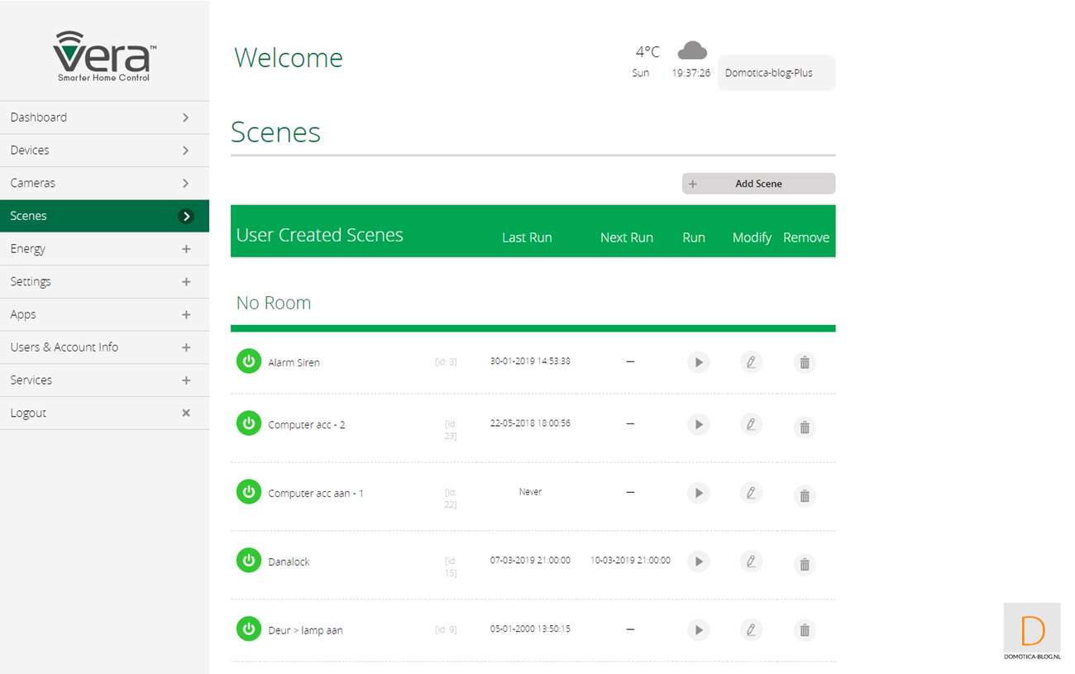Edit the Computer acc - 2 scene
Screen dimensions: 1075x674
[751, 425]
